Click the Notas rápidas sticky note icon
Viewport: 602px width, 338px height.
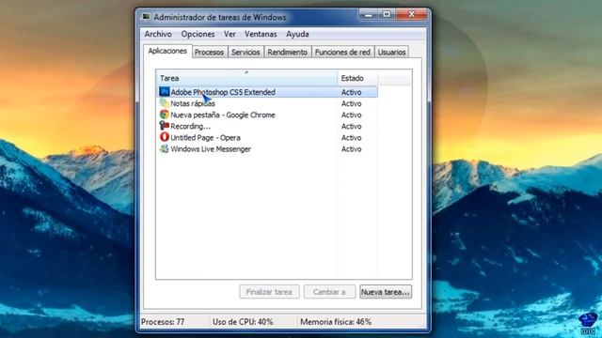click(165, 103)
